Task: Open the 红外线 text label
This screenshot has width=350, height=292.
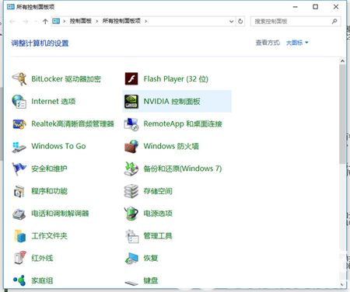Action: (42, 258)
